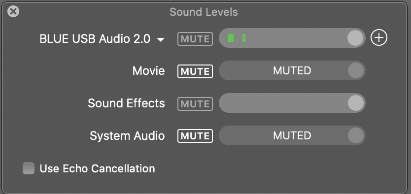Mute the Sound Effects channel
This screenshot has height=194, width=411.
[195, 104]
